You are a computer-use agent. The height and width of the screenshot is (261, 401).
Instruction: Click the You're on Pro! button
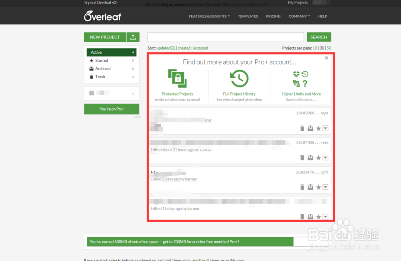click(x=111, y=109)
